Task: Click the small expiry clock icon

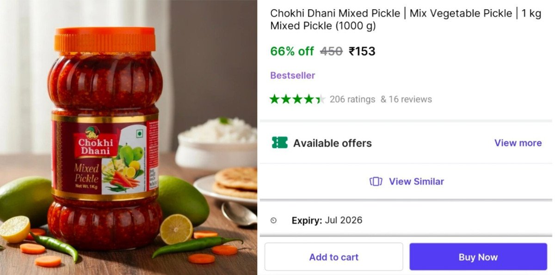Action: coord(273,221)
